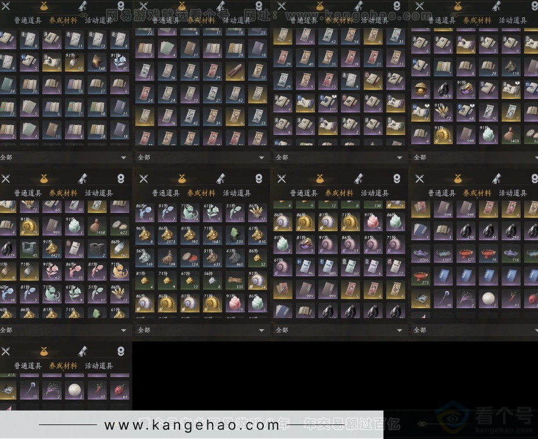The width and height of the screenshot is (538, 439).
Task: Expand 全部 filter dropdown in middle third panel
Action: click(339, 330)
